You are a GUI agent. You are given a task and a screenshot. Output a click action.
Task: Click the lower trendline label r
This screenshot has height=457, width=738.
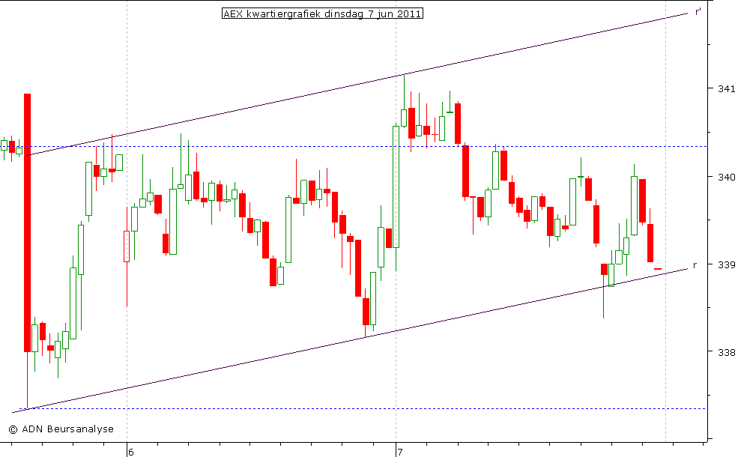click(x=695, y=265)
